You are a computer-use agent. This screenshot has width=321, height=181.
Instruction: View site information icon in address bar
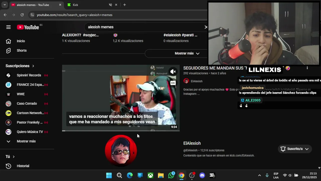32,15
